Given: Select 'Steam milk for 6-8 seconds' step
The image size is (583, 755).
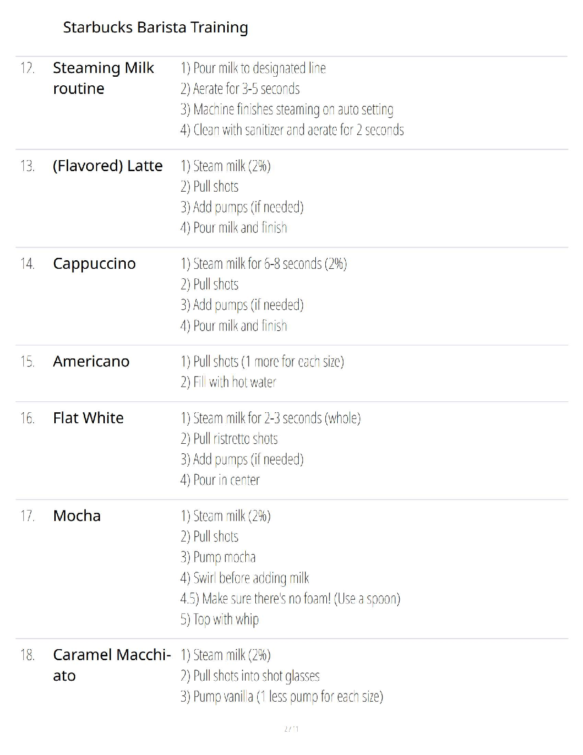Looking at the screenshot, I should point(263,264).
